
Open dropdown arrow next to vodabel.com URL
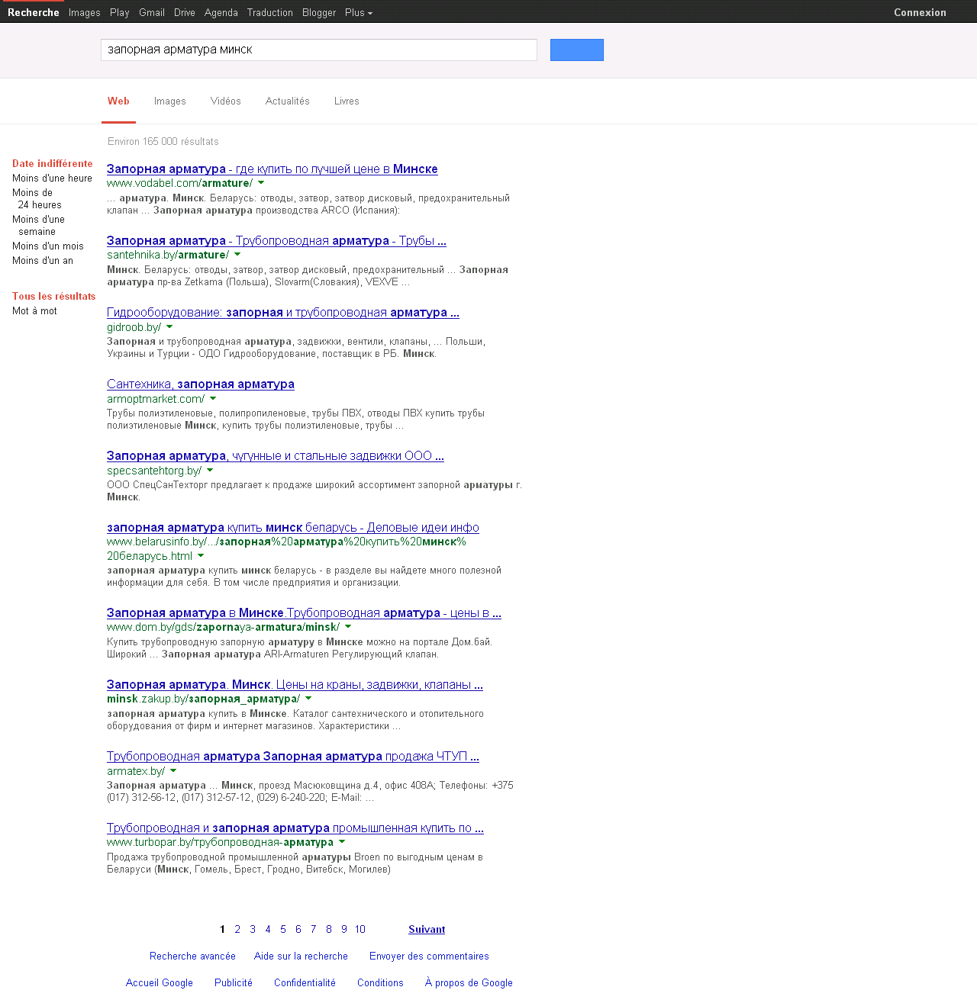click(261, 183)
